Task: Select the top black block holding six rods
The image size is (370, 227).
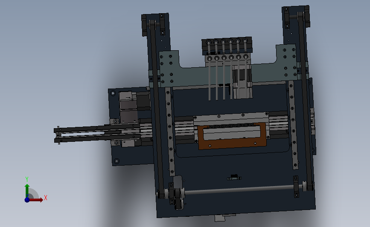Action: click(227, 46)
